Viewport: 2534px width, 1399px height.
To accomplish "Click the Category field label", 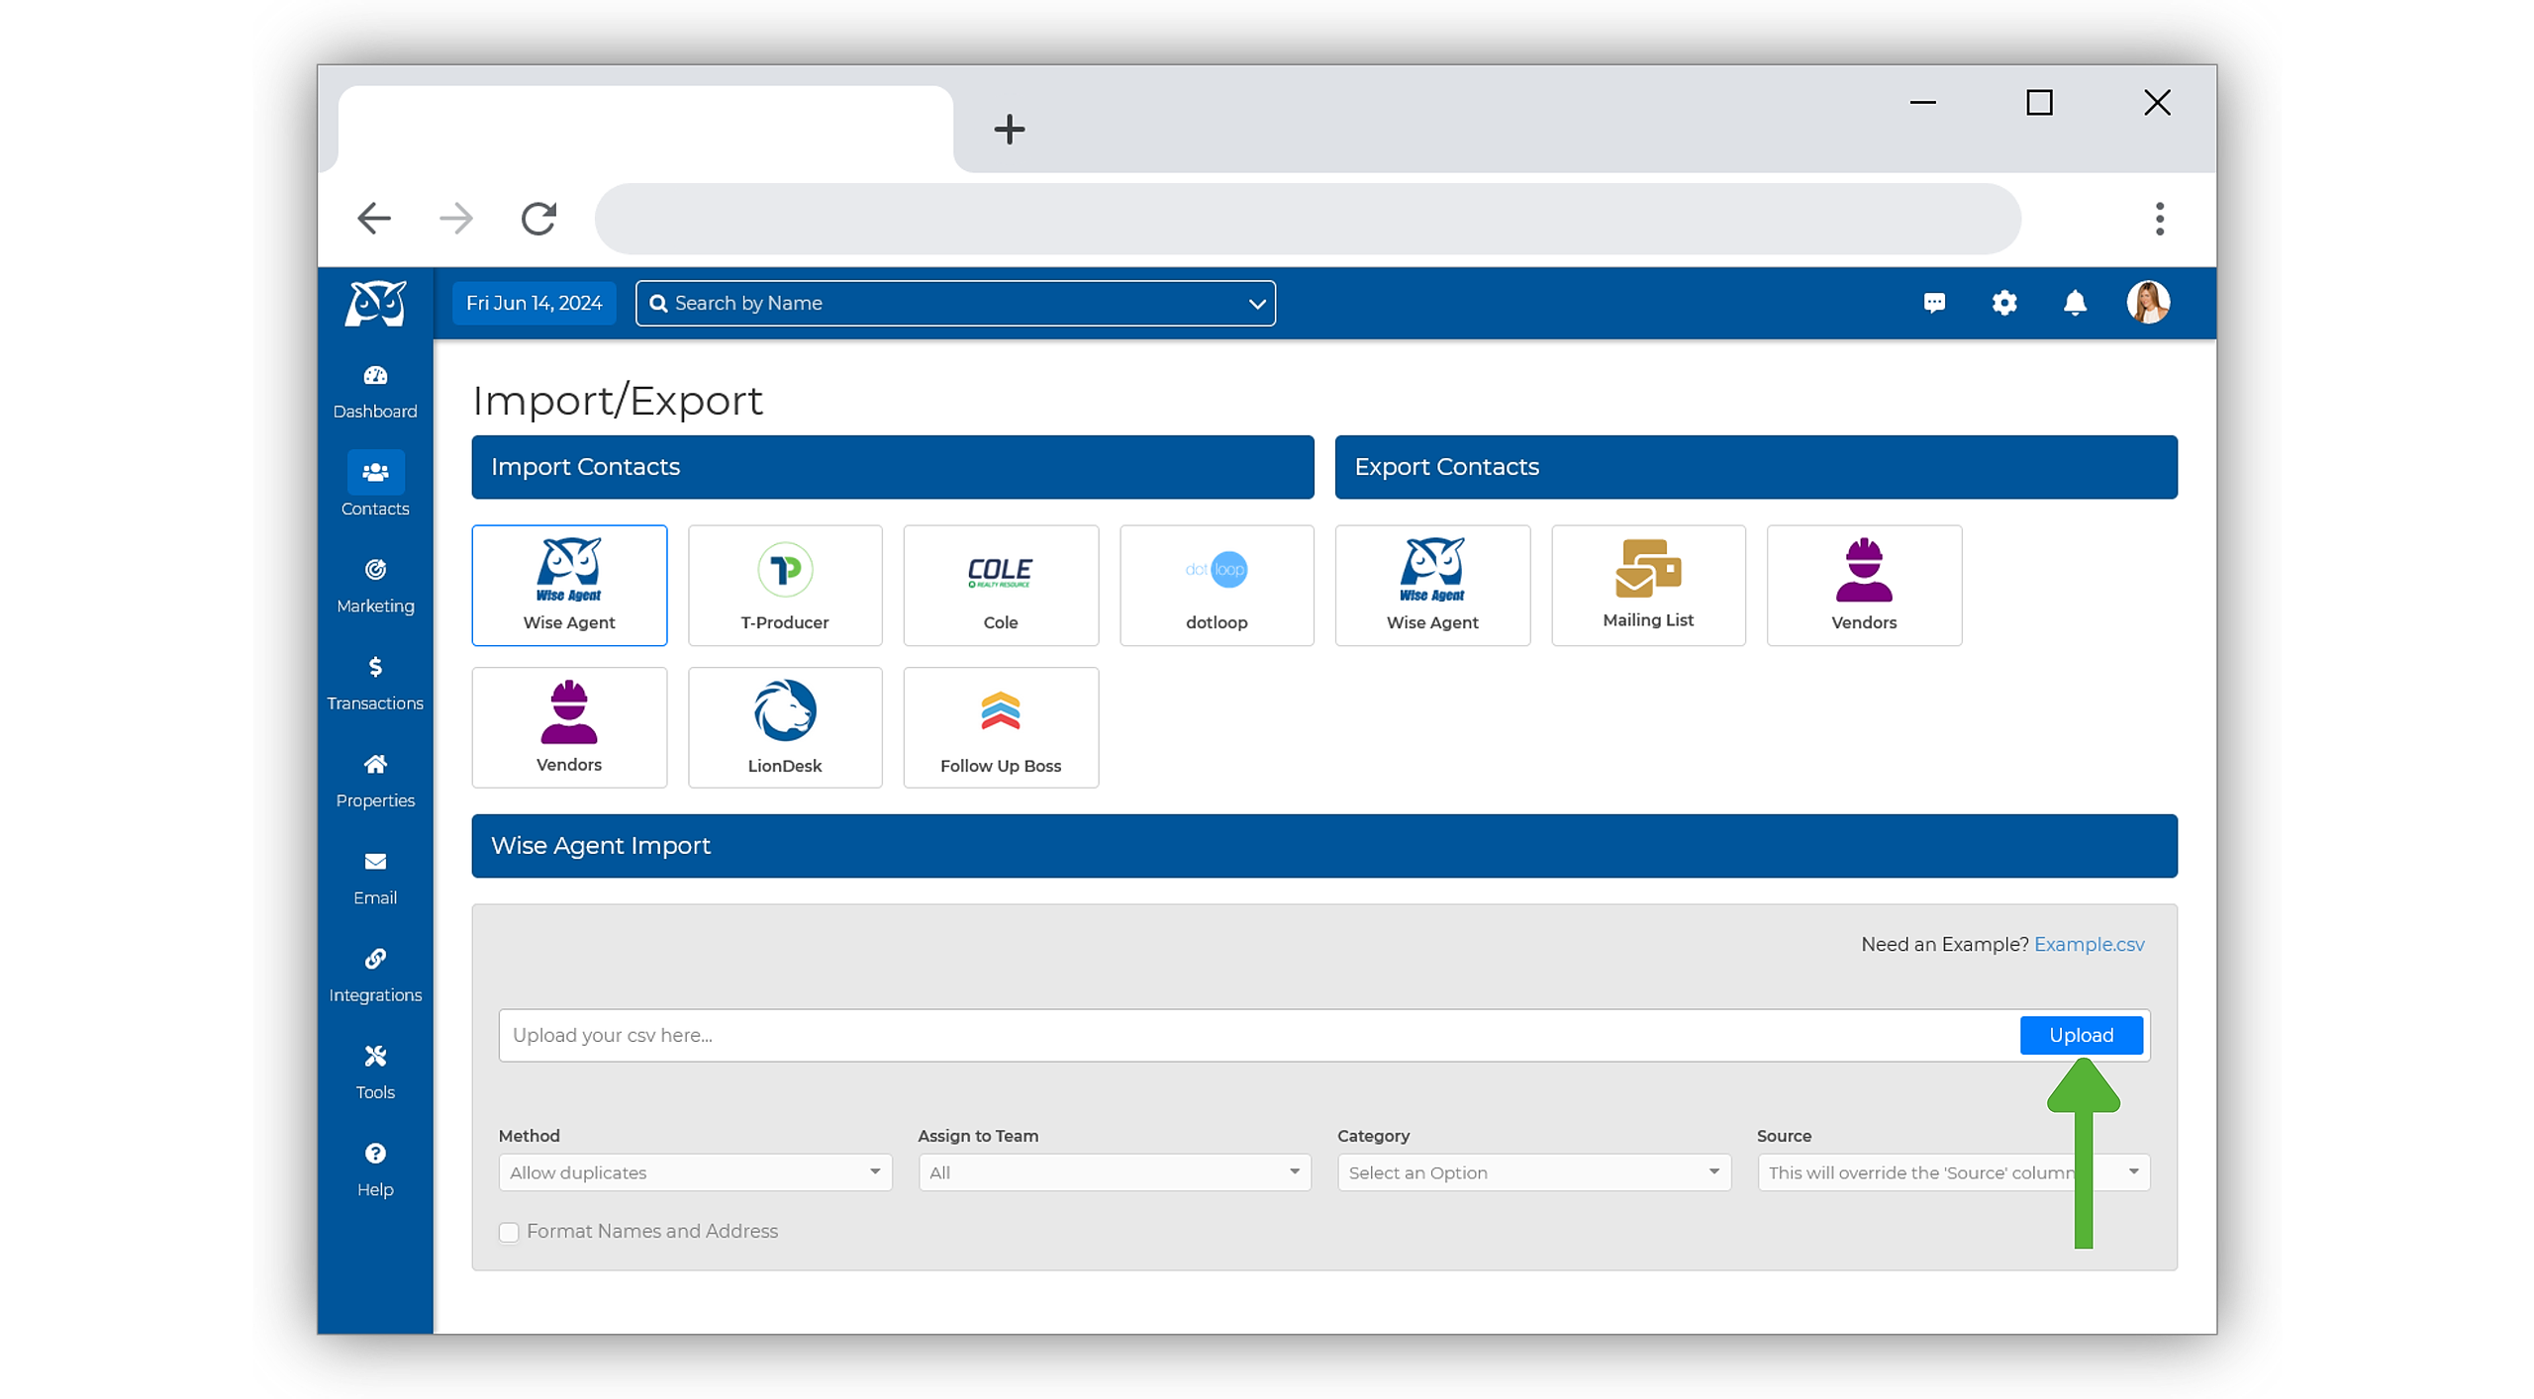I will coord(1373,1136).
